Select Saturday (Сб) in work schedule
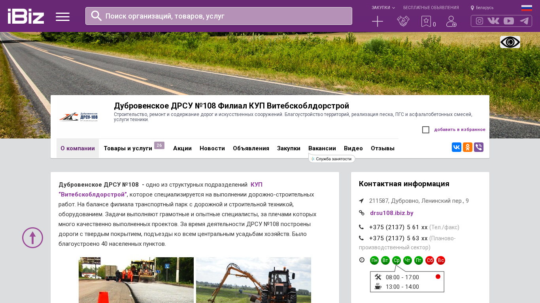Viewport: 540px width, 303px height. 430,260
